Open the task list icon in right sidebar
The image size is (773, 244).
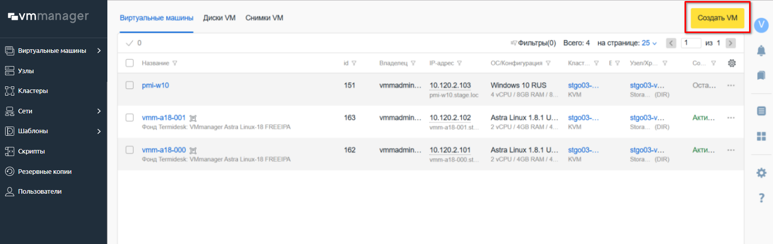point(761,111)
